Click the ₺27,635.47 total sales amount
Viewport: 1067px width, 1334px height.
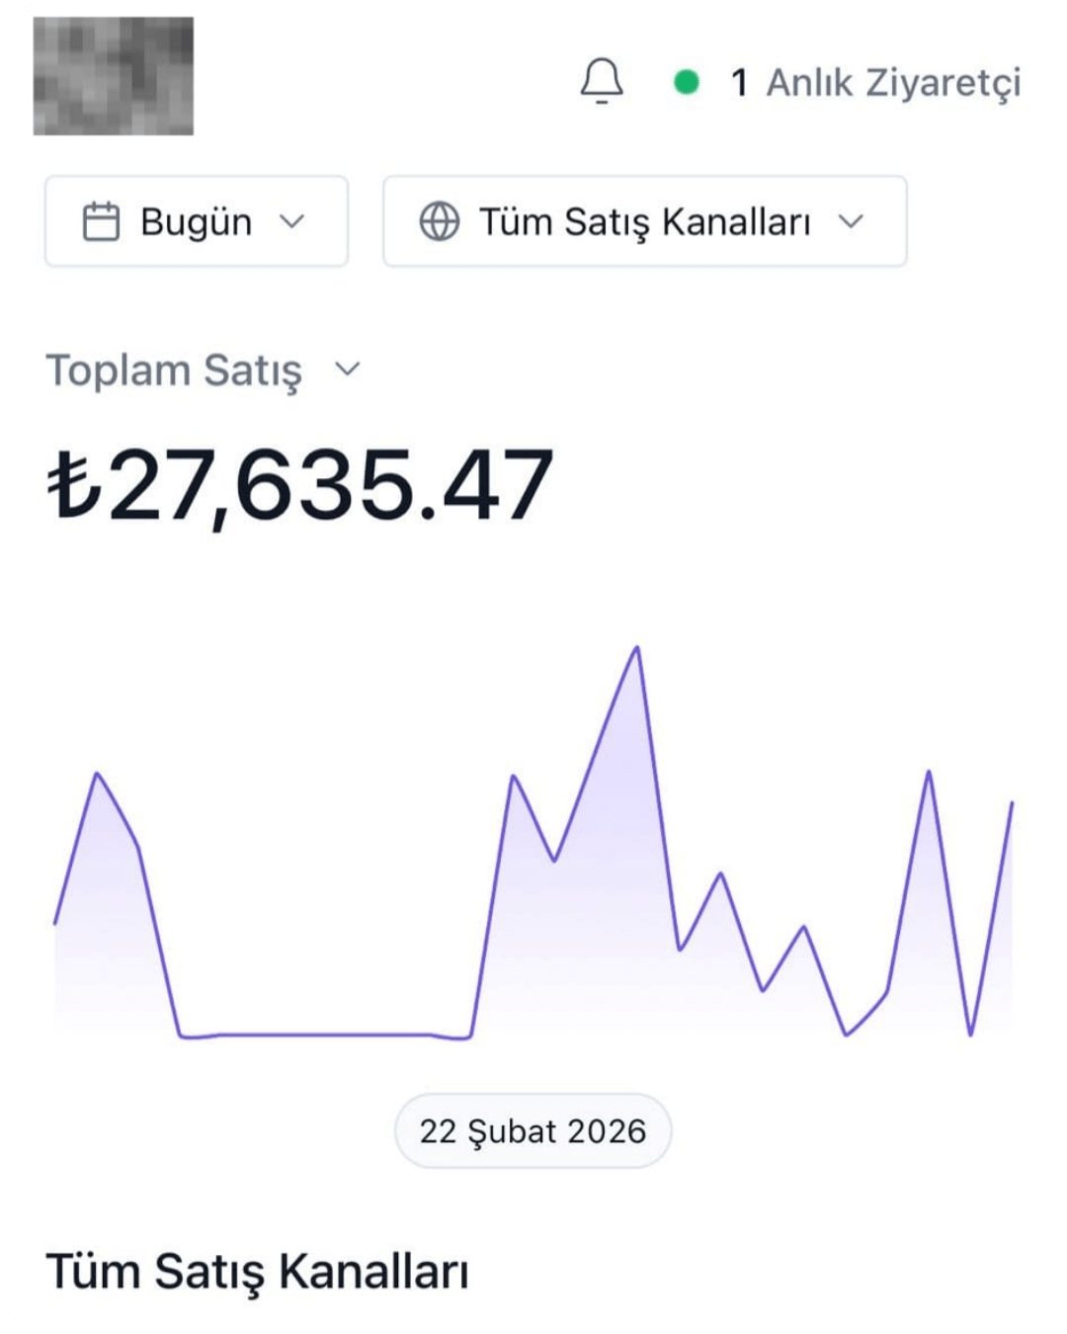click(x=300, y=485)
